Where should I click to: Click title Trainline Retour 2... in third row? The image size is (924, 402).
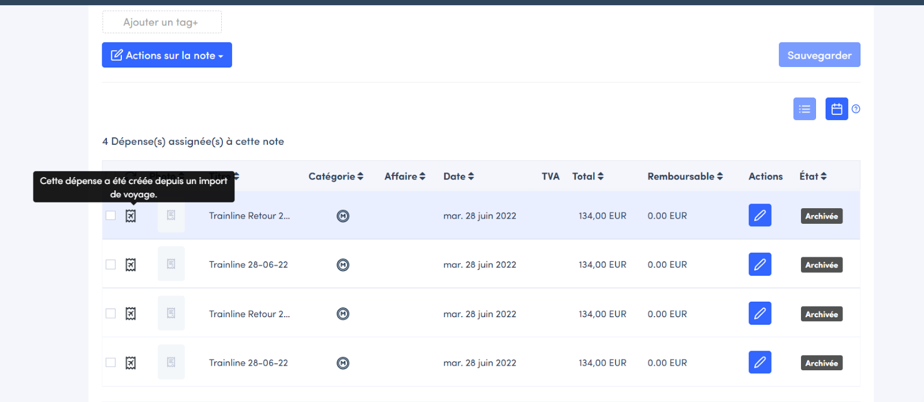pyautogui.click(x=249, y=314)
